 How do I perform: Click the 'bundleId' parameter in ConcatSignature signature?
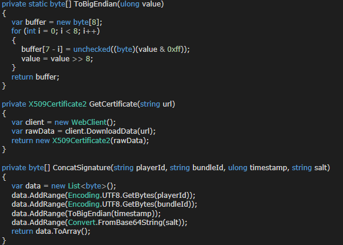208,168
